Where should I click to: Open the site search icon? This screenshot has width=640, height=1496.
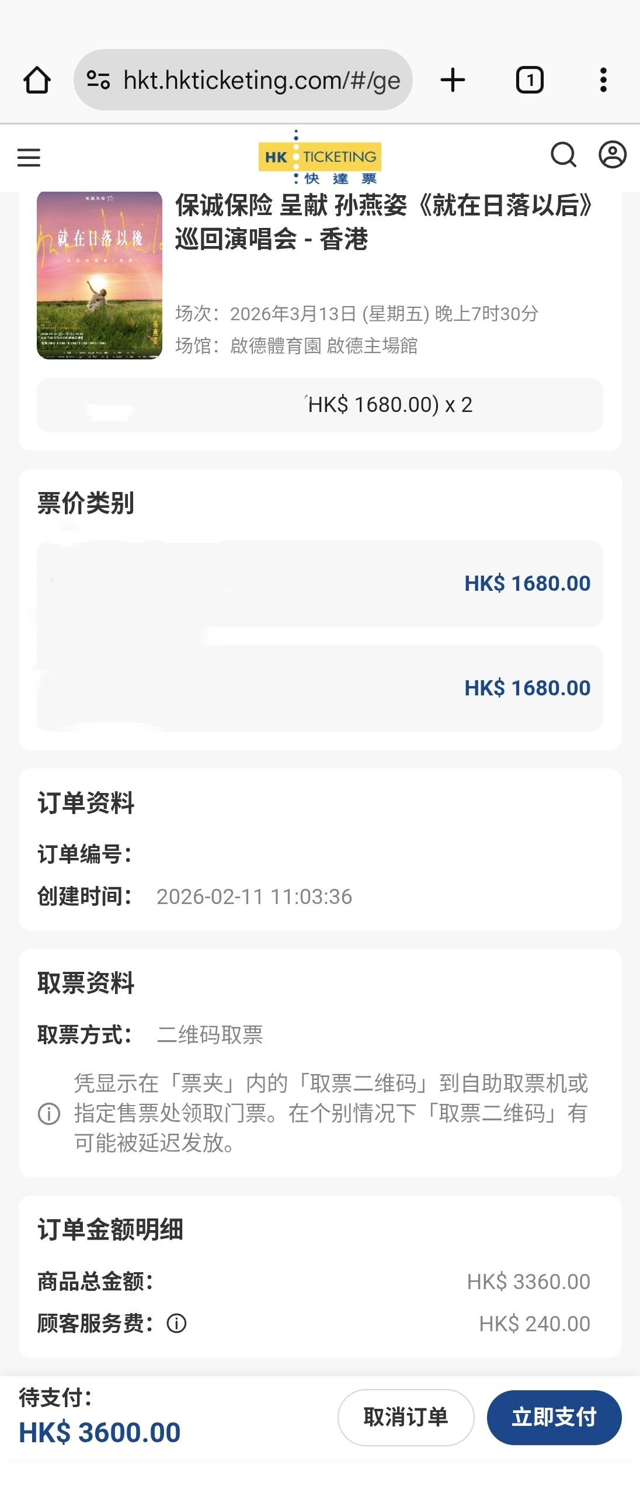coord(564,155)
